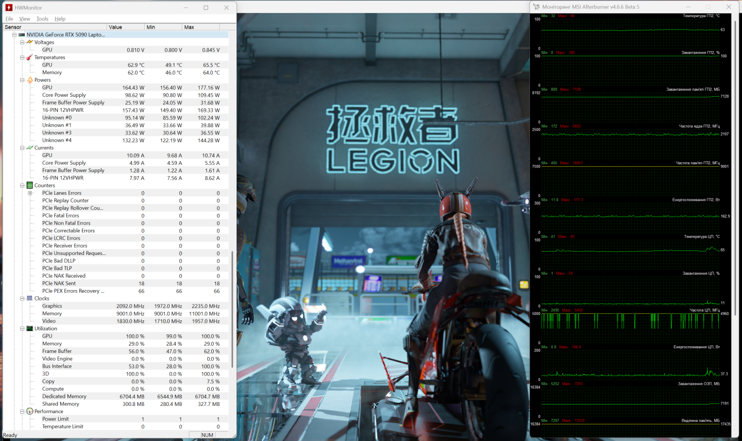The width and height of the screenshot is (742, 441).
Task: Collapse the Utilization group
Action: pos(22,329)
